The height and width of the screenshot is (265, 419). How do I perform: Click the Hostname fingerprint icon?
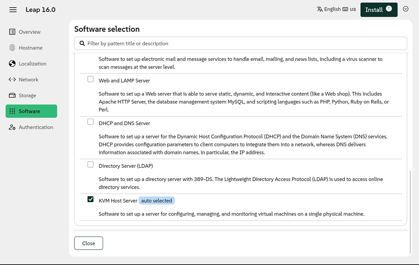(x=12, y=48)
